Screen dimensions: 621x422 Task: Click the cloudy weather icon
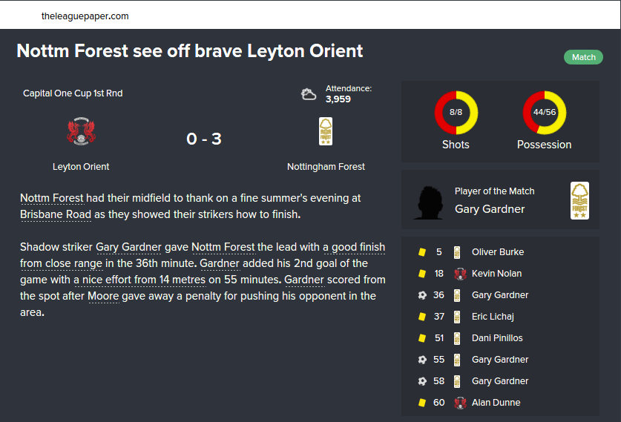click(309, 94)
